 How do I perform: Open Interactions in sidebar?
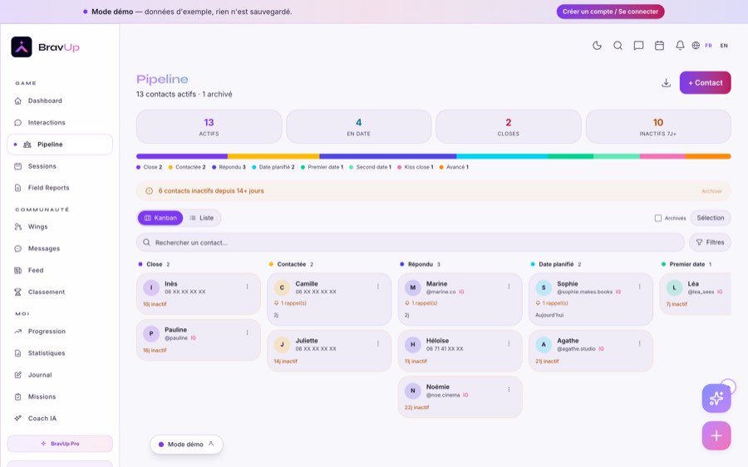[60, 123]
